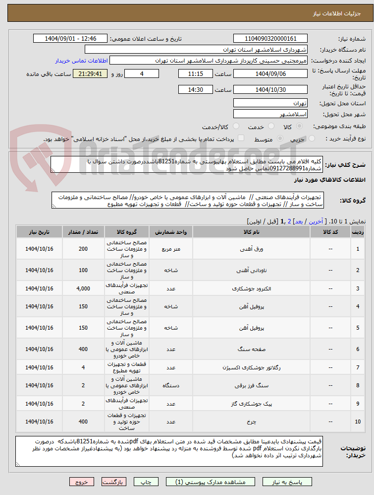
Task: Click the کد کالا column header
Action: pos(330,232)
